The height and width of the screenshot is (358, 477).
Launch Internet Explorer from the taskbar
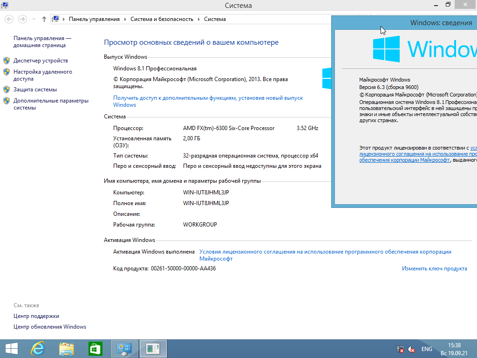click(x=38, y=349)
